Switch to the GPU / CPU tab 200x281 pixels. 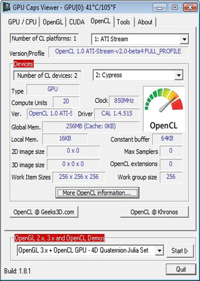pyautogui.click(x=22, y=22)
